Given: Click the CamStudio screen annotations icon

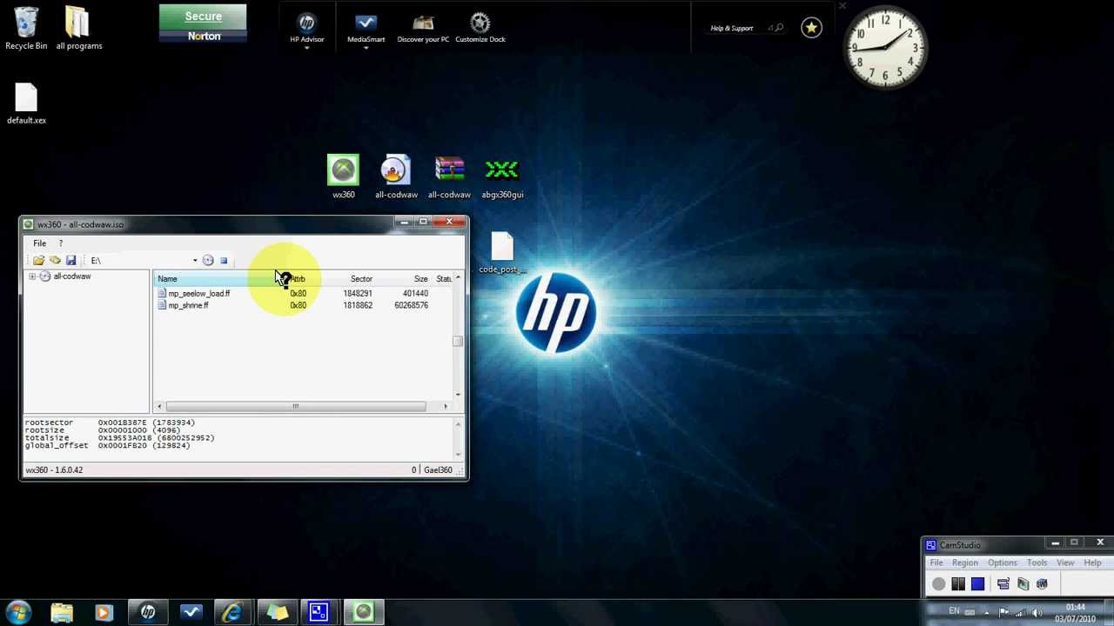Looking at the screenshot, I should tap(1023, 584).
